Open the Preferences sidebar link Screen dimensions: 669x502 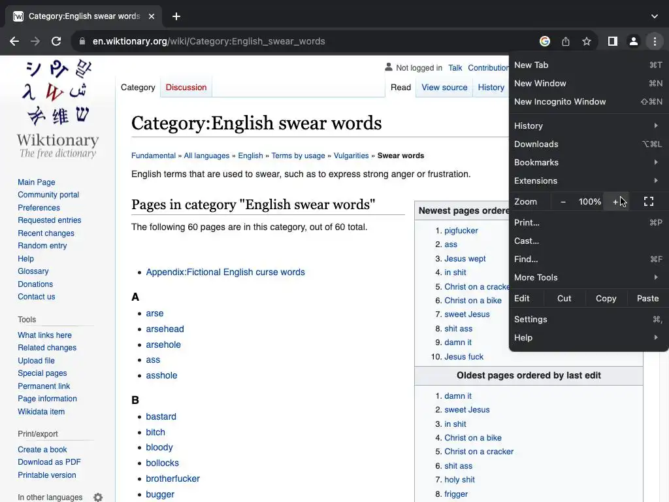39,207
